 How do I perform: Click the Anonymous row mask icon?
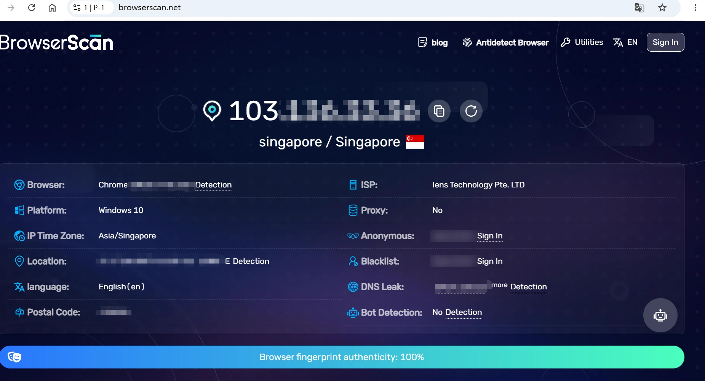353,236
